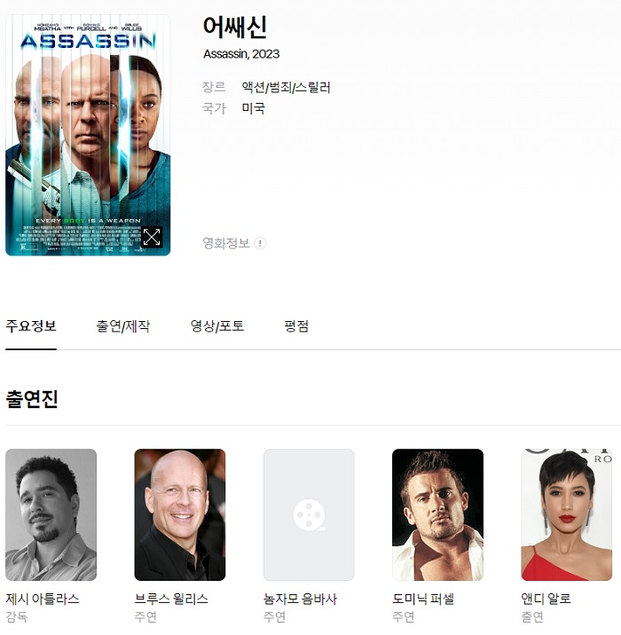This screenshot has width=621, height=635.
Task: Switch to the 출연/제작 tab
Action: [x=123, y=326]
